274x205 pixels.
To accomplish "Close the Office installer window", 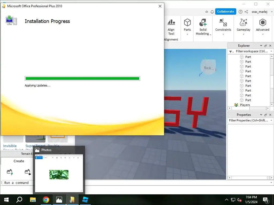I will [x=160, y=6].
